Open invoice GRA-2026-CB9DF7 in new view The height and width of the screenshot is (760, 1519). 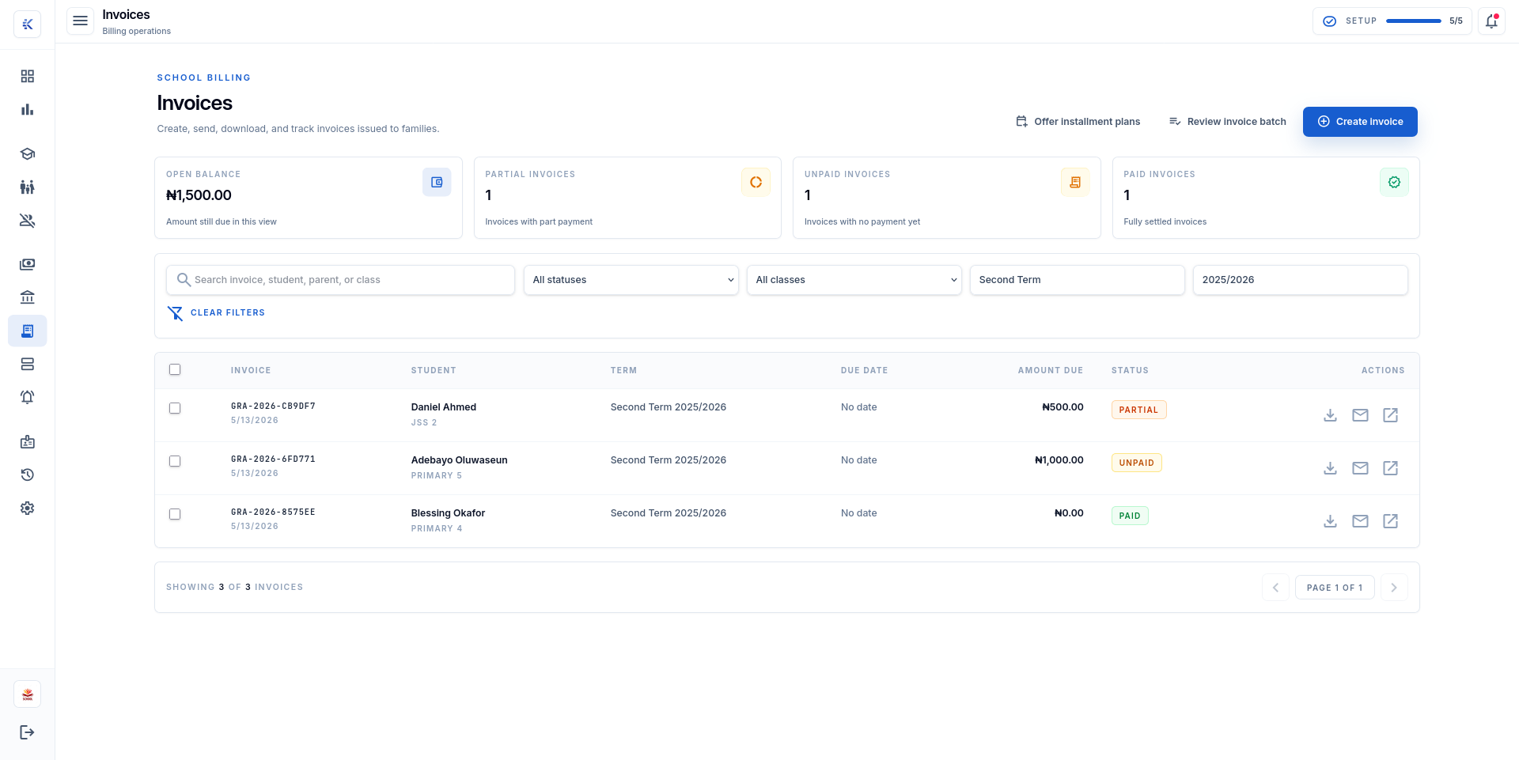[1390, 415]
